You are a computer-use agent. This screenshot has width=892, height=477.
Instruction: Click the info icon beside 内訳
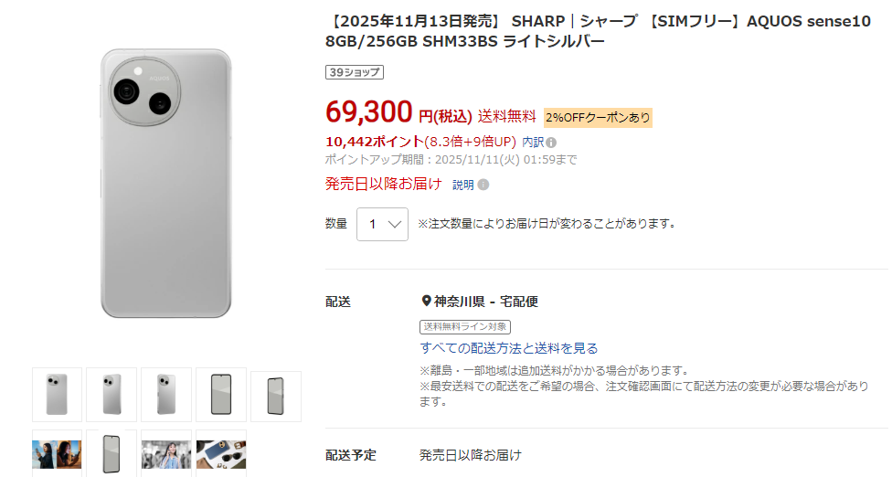pyautogui.click(x=551, y=143)
